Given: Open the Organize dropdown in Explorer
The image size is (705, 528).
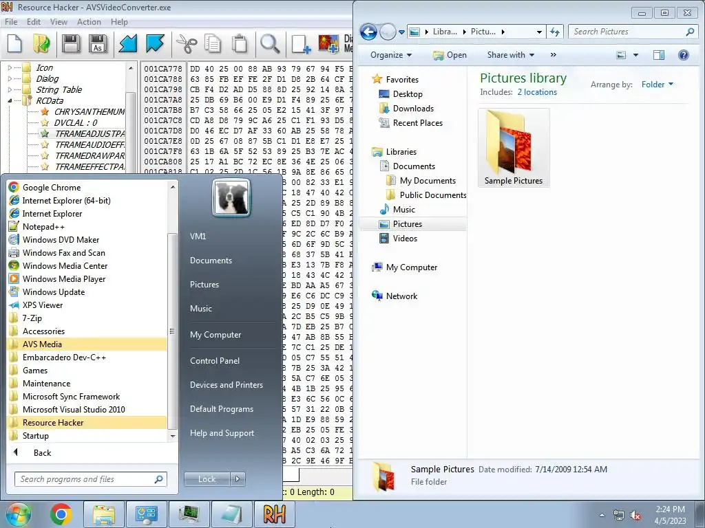Looking at the screenshot, I should click(x=391, y=55).
